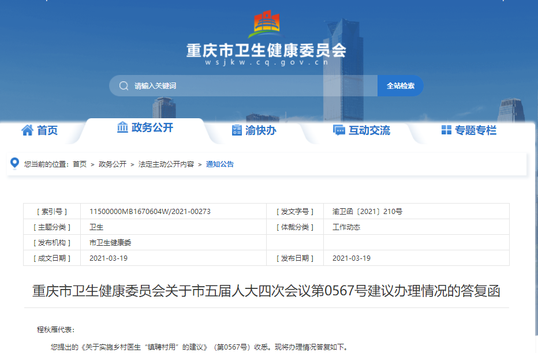538x353 pixels.
Task: Click the location pin icon in breadcrumb
Action: point(15,163)
